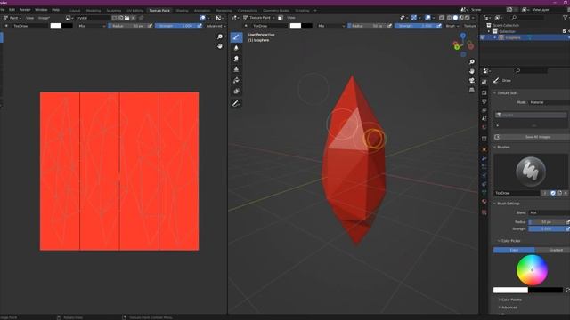Switch to solid viewport shading mode
Screen dimensions: 570x320
(x=455, y=18)
